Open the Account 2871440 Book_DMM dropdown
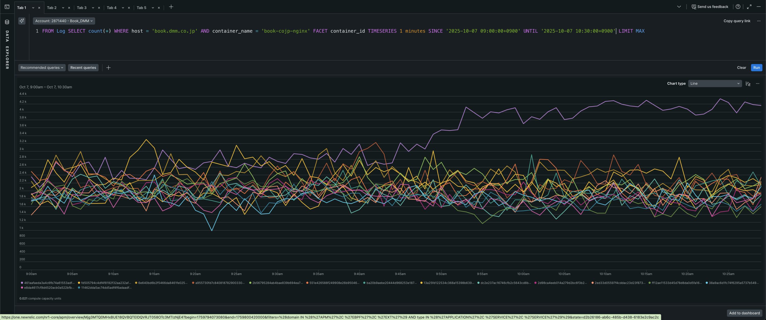 point(64,21)
